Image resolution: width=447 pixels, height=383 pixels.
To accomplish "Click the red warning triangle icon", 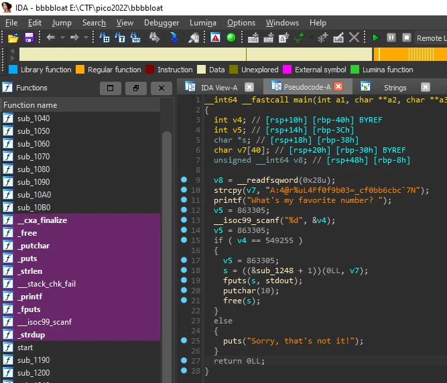I will tap(216, 37).
